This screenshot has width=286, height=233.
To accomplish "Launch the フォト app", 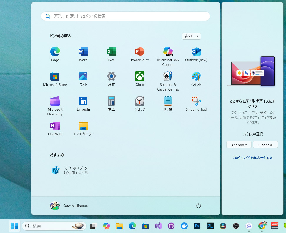I will (x=83, y=79).
